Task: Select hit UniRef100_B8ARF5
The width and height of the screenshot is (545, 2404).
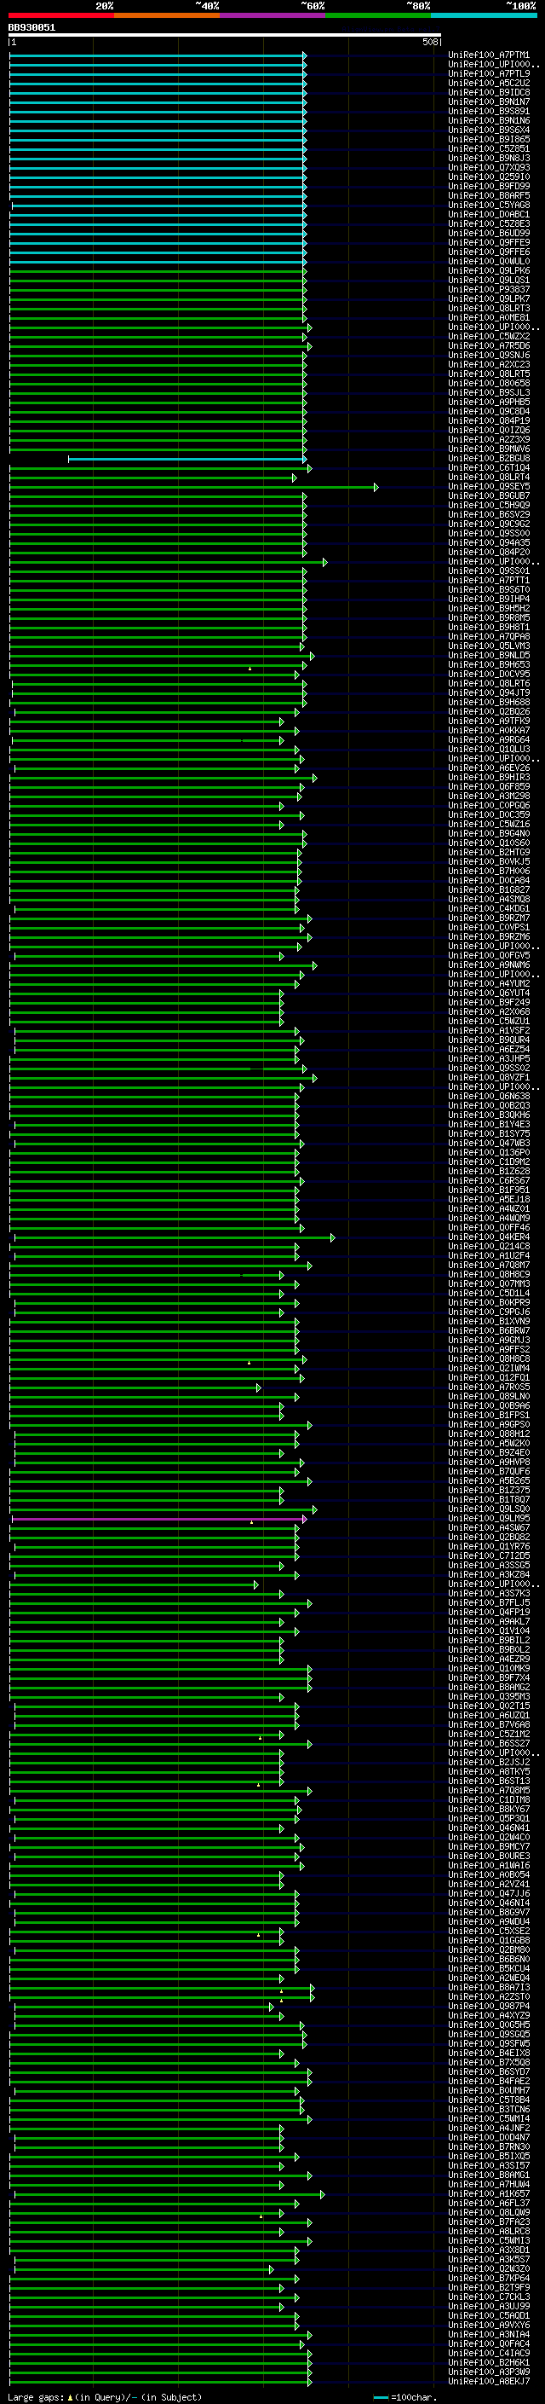Action: (489, 195)
